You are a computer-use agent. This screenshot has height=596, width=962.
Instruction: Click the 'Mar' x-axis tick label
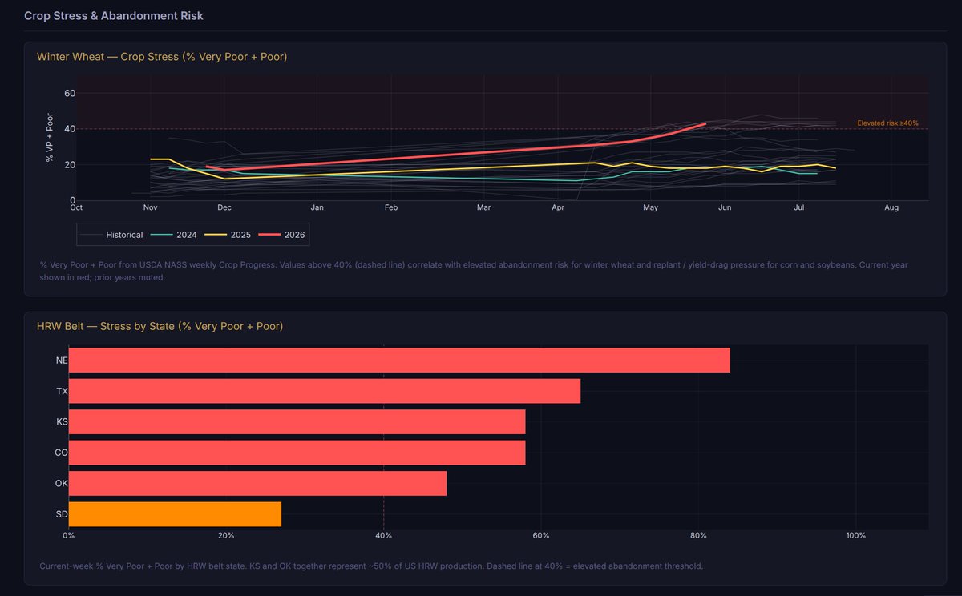[x=483, y=207]
